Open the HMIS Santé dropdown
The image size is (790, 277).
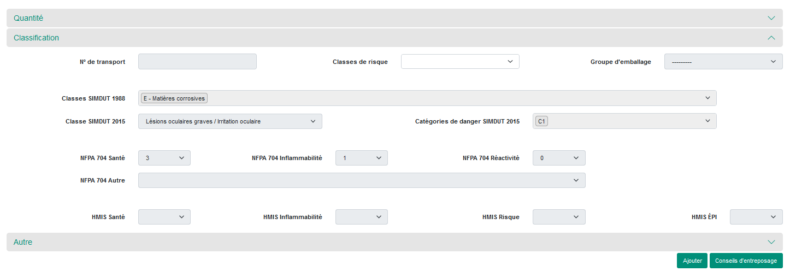click(x=164, y=217)
